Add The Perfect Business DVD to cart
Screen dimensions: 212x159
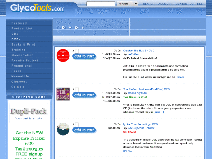click(x=84, y=95)
